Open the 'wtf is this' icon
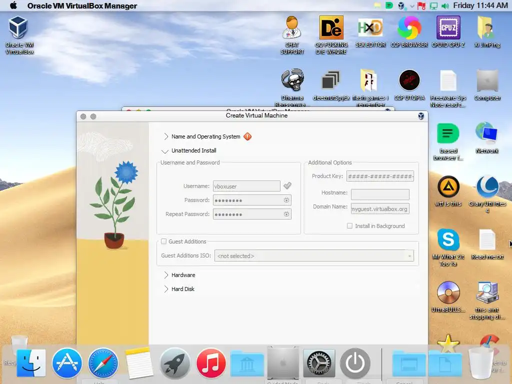Image resolution: width=512 pixels, height=384 pixels. tap(448, 190)
